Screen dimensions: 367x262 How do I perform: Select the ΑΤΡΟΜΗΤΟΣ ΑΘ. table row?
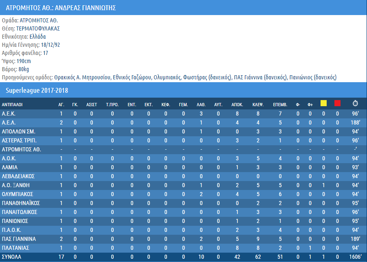pyautogui.click(x=183, y=150)
